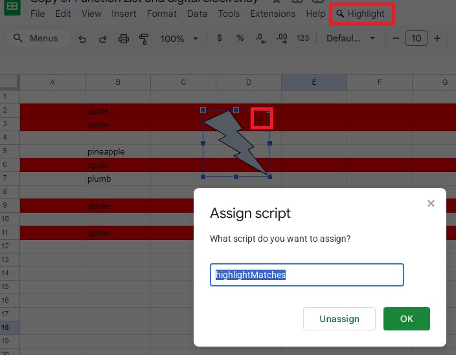The height and width of the screenshot is (355, 456).
Task: Open the Extensions menu
Action: point(273,14)
